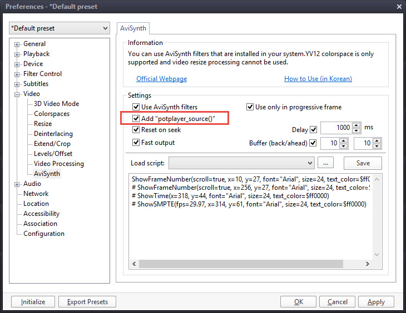Open the Colorspaces page
Viewport: 406px width, 313px height.
tap(52, 114)
